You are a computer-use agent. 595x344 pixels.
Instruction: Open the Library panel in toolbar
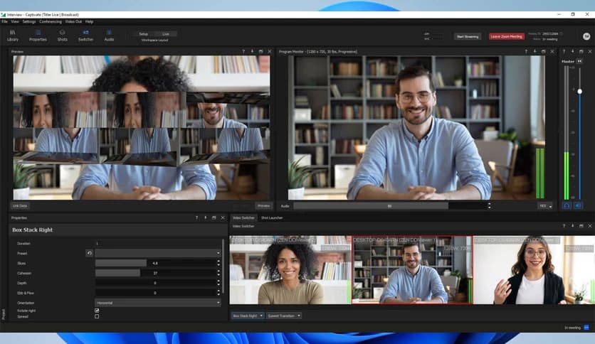(x=13, y=36)
